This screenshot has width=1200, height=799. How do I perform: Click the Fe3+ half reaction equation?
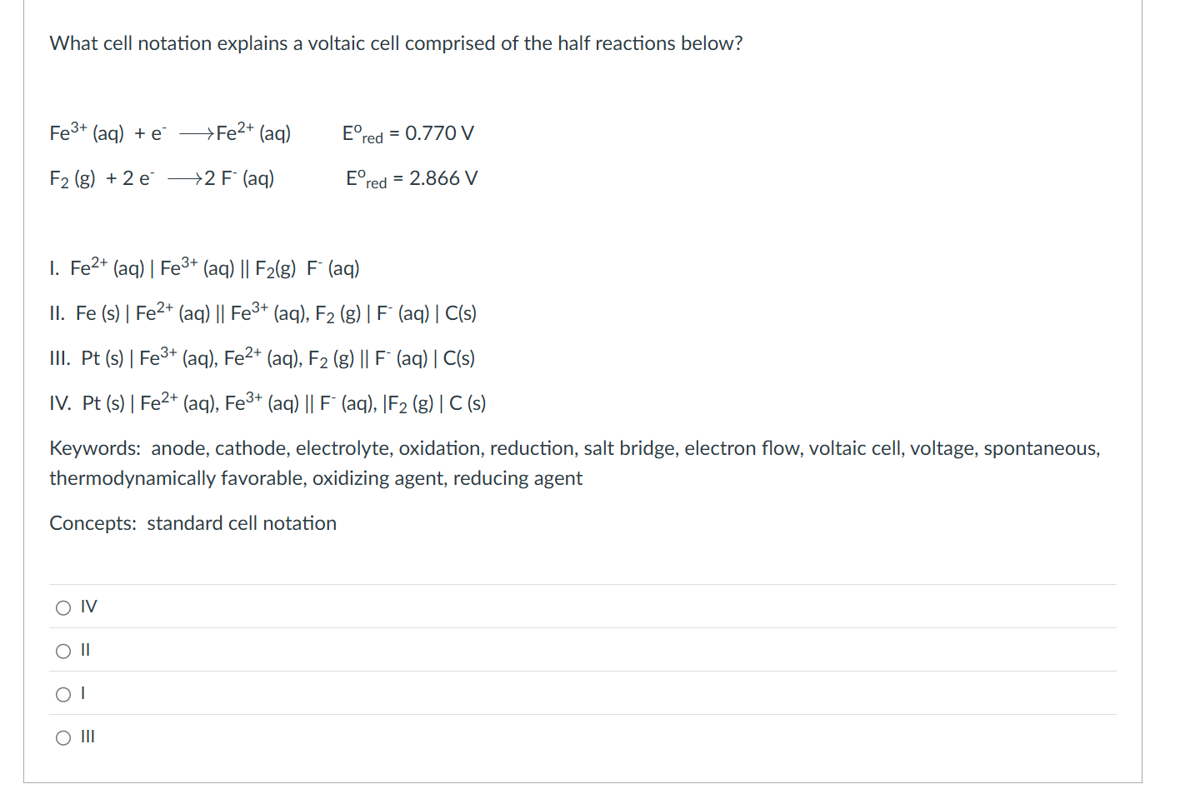coord(171,132)
